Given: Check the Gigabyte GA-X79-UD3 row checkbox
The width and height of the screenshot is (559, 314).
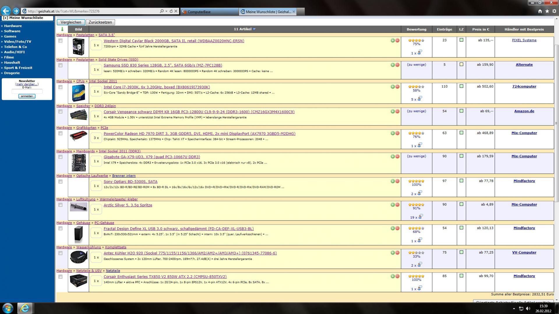Looking at the screenshot, I should tap(60, 157).
